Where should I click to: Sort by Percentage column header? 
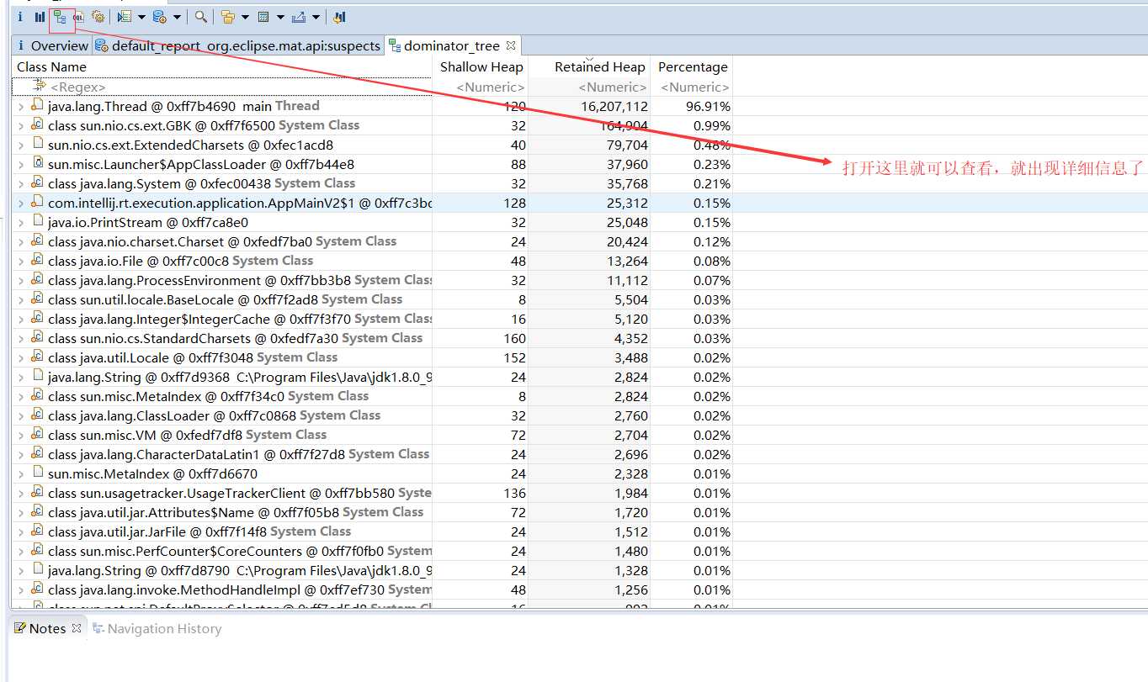[x=691, y=67]
